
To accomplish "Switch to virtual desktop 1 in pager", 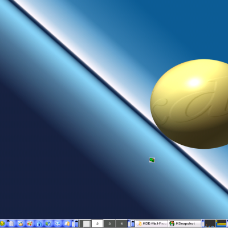I will [x=85, y=223].
